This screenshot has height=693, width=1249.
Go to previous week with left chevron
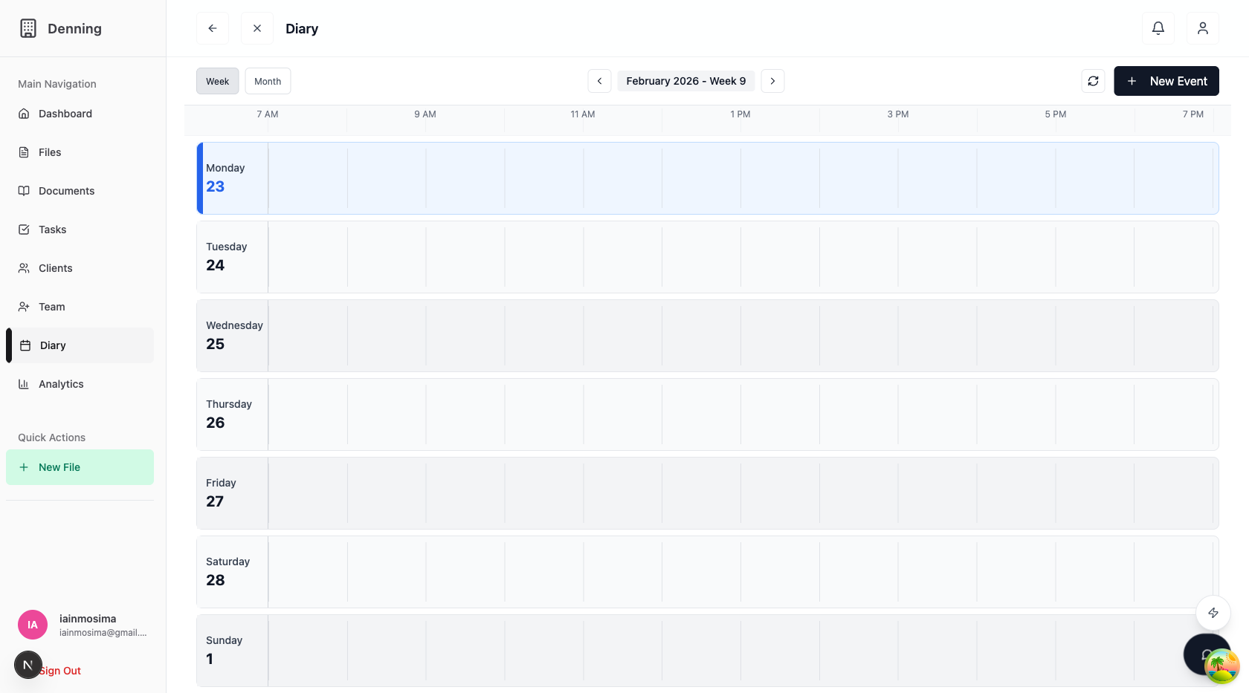tap(599, 80)
